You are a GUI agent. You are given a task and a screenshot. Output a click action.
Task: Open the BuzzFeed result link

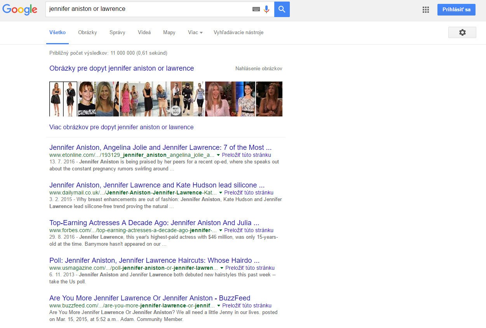150,298
